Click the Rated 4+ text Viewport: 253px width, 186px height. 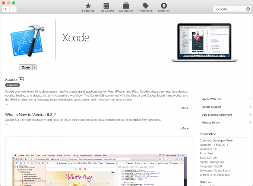[x=205, y=182]
